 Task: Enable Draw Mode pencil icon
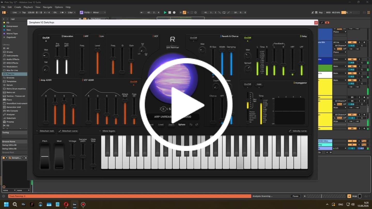pyautogui.click(x=313, y=12)
